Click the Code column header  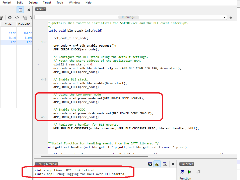(x=8, y=24)
